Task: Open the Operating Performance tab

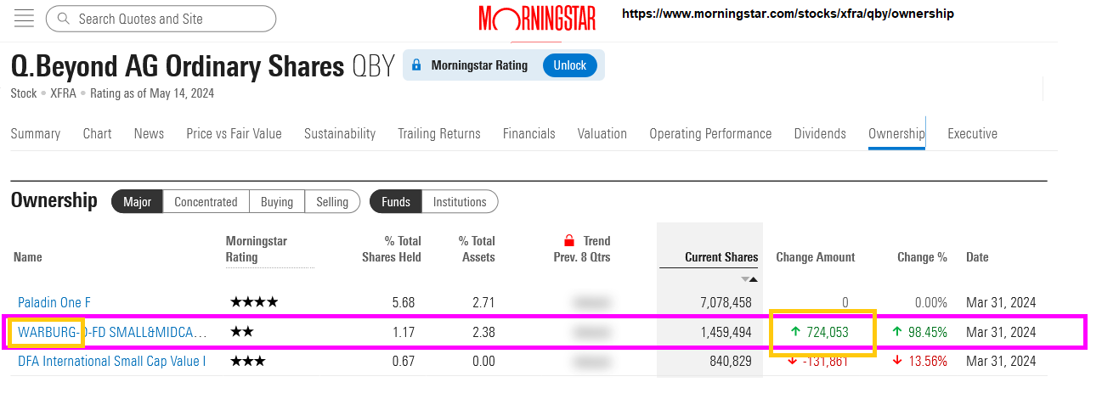Action: click(710, 133)
